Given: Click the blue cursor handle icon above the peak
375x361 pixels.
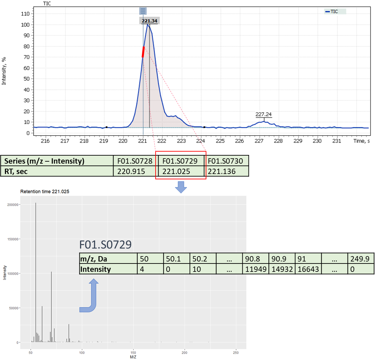Looking at the screenshot, I should [x=143, y=11].
